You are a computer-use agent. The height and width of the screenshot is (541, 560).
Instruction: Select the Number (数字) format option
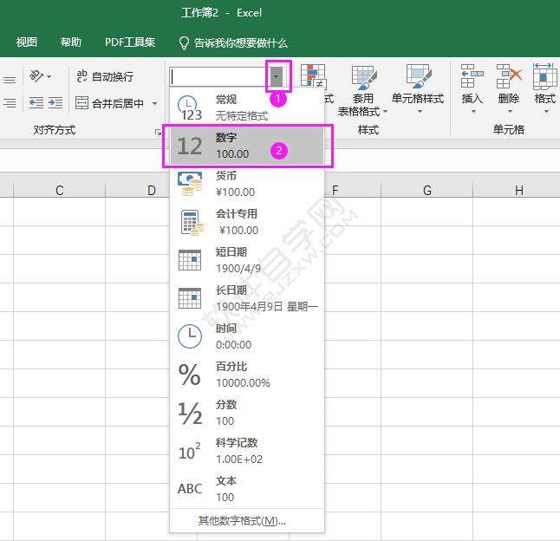coord(247,146)
